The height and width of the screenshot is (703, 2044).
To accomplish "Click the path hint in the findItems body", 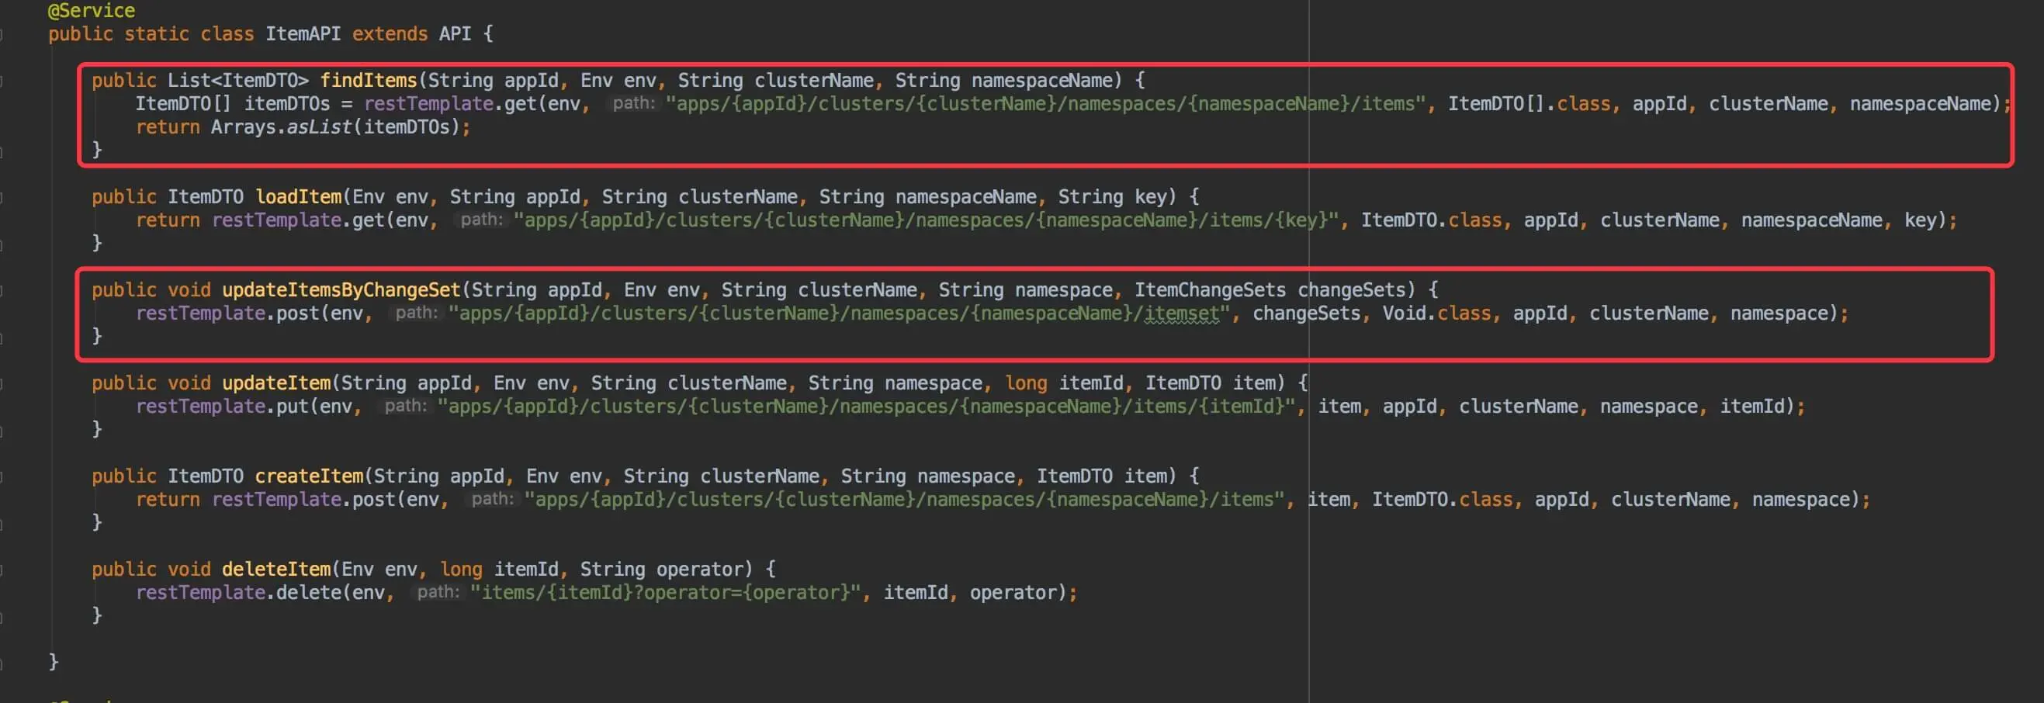I will pos(633,103).
